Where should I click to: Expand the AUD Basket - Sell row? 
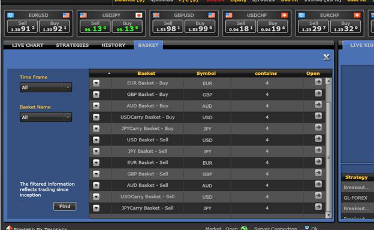[x=96, y=185]
